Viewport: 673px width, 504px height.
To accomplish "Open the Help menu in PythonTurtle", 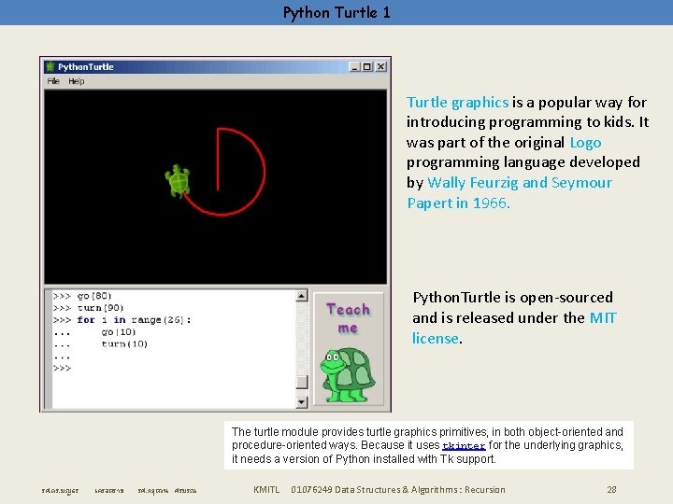I will 77,81.
